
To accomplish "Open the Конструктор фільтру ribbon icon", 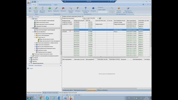I will (x=86, y=8).
